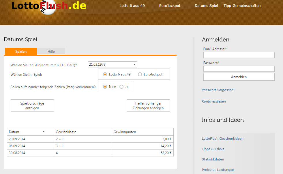Switch to the Spielen tab
Screen dimensions: 283x174
(21, 51)
